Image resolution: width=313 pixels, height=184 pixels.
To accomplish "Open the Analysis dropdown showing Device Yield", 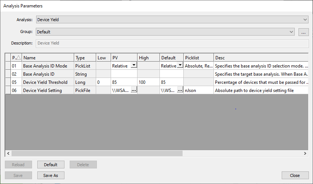I will pyautogui.click(x=171, y=20).
